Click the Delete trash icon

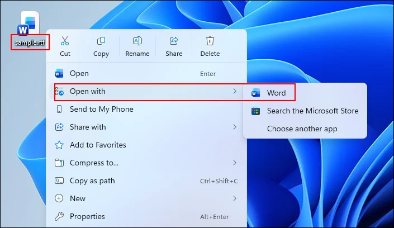click(210, 41)
